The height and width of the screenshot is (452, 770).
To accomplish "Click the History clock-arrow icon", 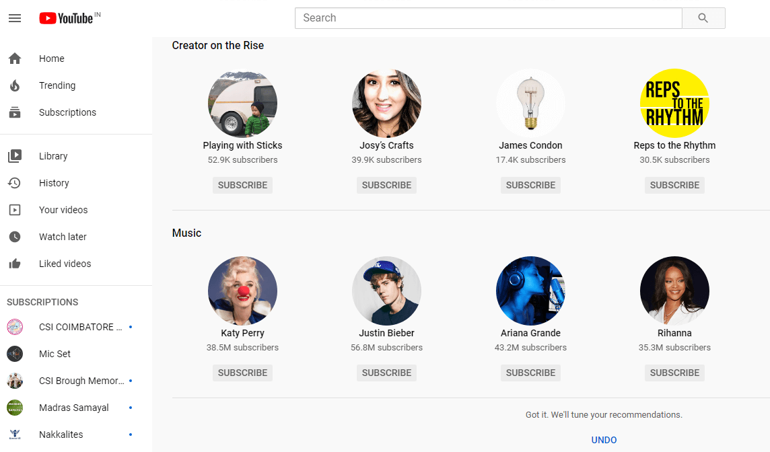I will point(15,183).
